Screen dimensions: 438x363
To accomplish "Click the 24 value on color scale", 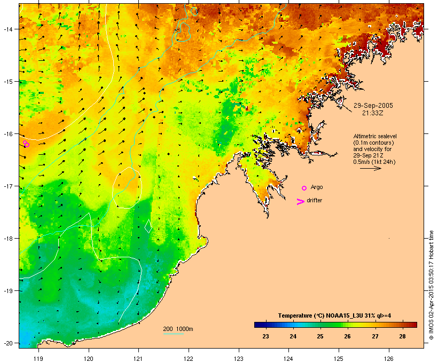I will (293, 336).
